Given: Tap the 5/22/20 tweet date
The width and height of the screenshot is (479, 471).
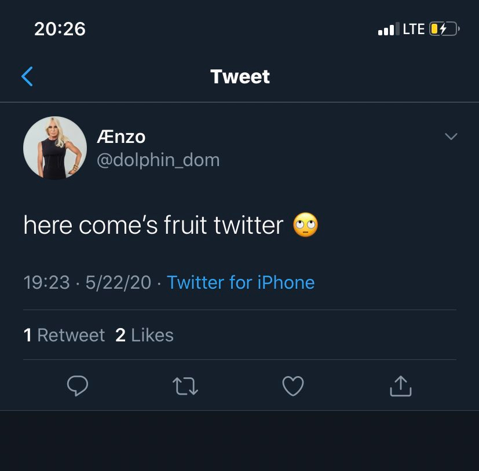Looking at the screenshot, I should pyautogui.click(x=118, y=282).
